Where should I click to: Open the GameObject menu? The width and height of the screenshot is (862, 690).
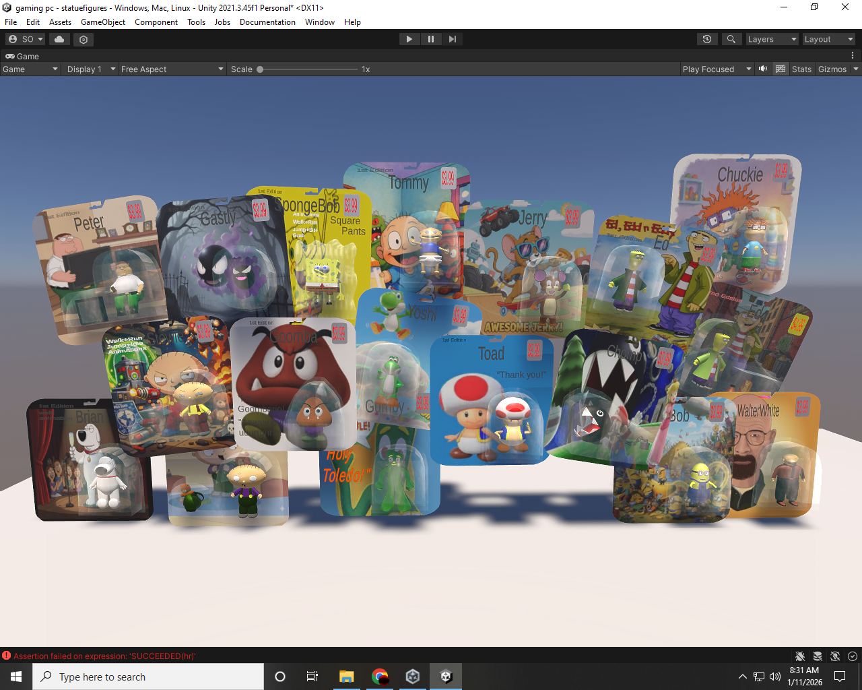103,22
